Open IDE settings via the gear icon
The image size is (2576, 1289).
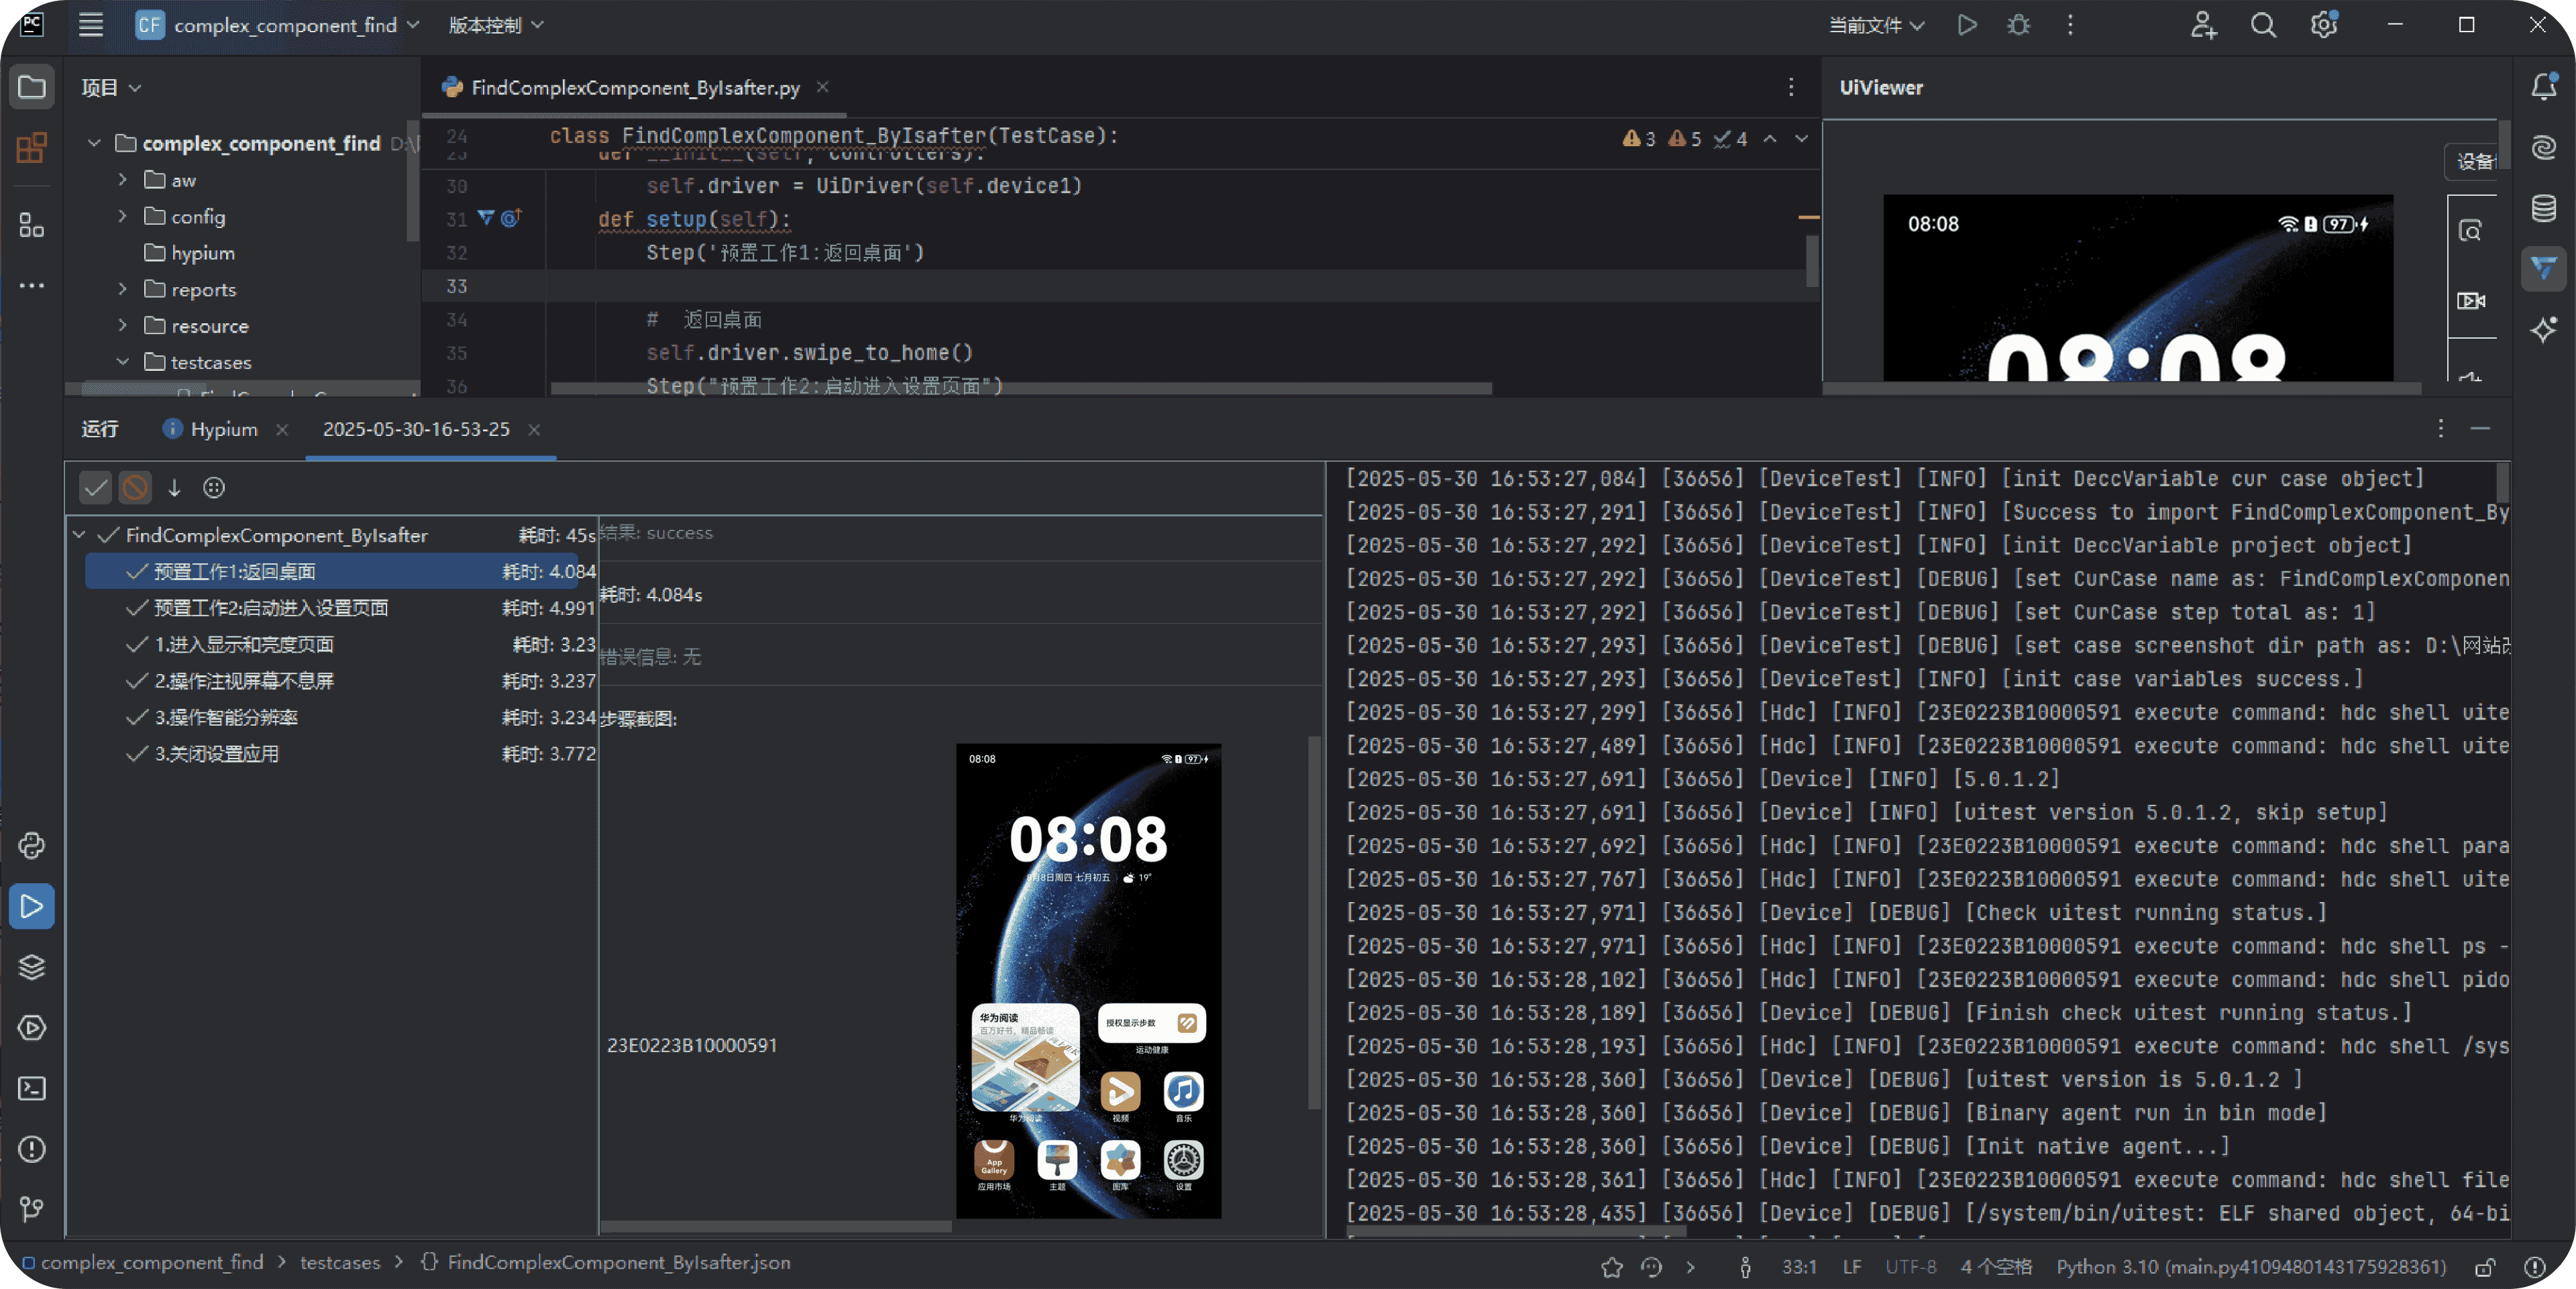pos(2323,25)
